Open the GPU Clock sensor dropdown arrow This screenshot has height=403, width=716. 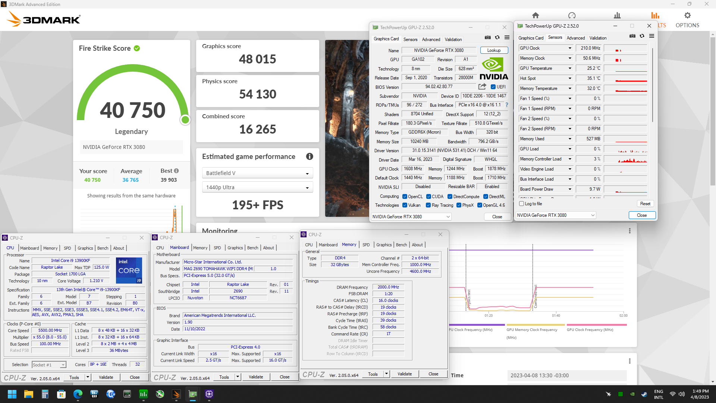[570, 48]
